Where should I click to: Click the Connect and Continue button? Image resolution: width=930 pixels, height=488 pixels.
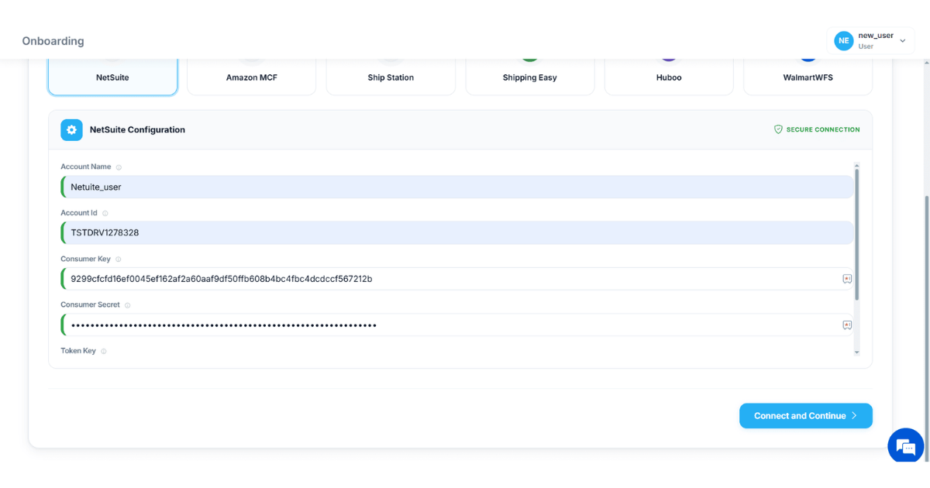coord(806,416)
